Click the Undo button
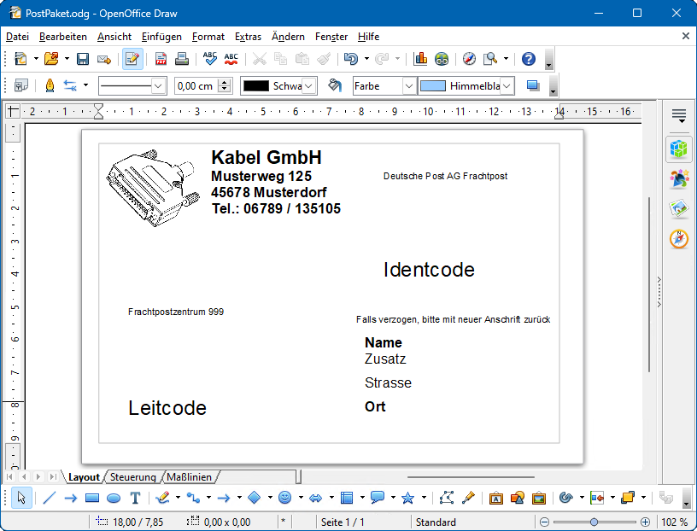Screen dimensions: 697x531 pos(351,60)
